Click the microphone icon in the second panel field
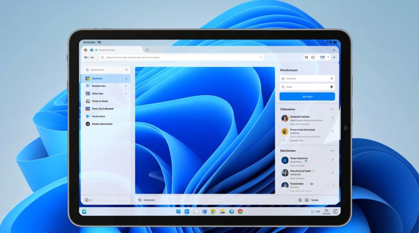 (x=332, y=87)
